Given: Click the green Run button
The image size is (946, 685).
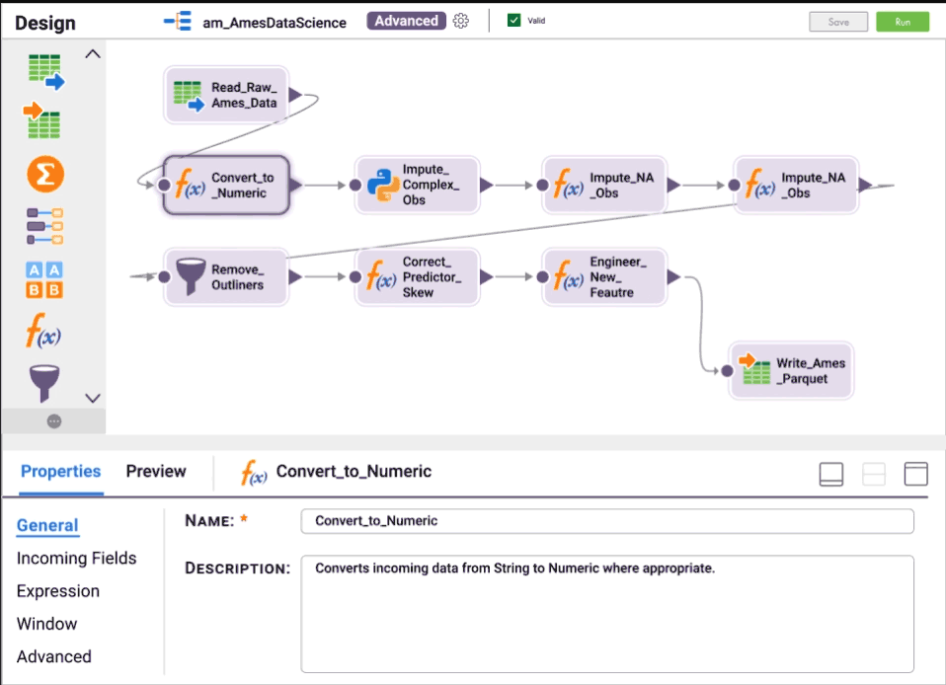Looking at the screenshot, I should point(902,21).
